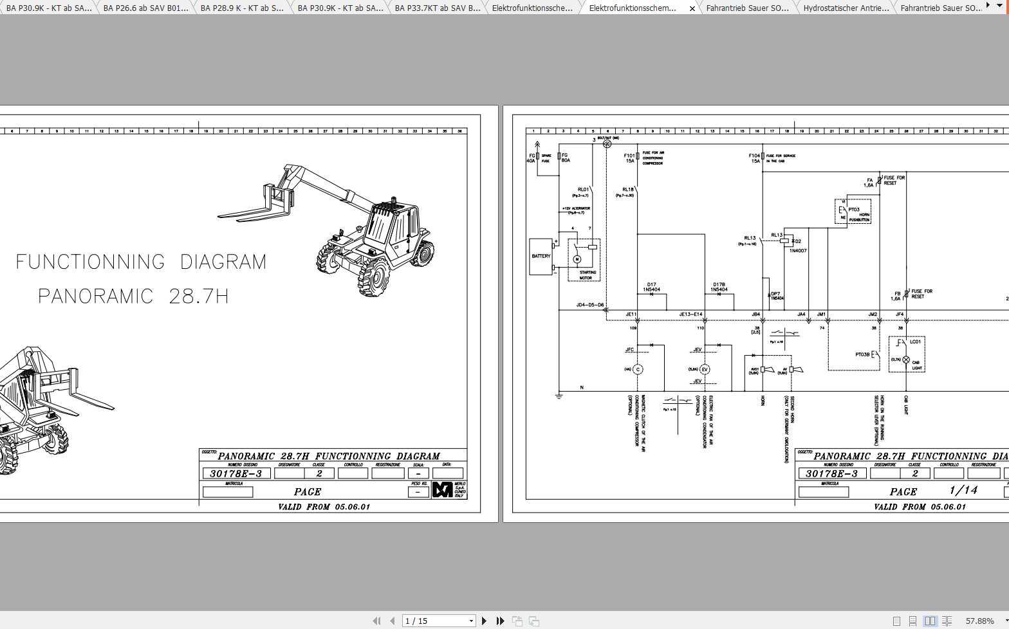Go to the first page
Viewport: 1009px width, 629px height.
(376, 621)
